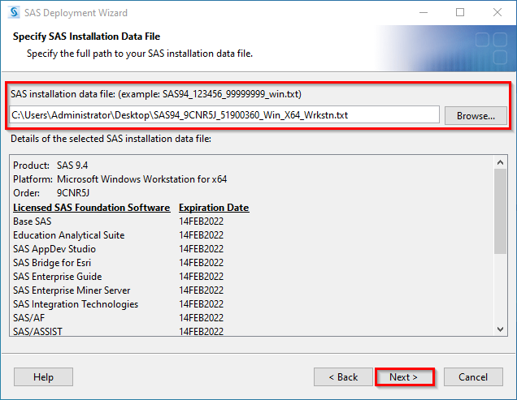517x400 pixels.
Task: Click the scroll down arrow in details list
Action: (500, 329)
